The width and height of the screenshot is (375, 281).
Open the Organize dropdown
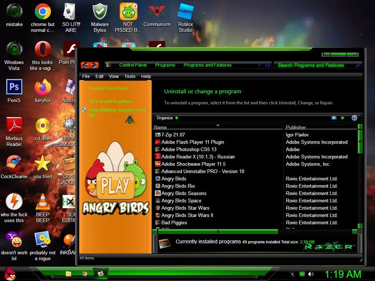tap(167, 118)
